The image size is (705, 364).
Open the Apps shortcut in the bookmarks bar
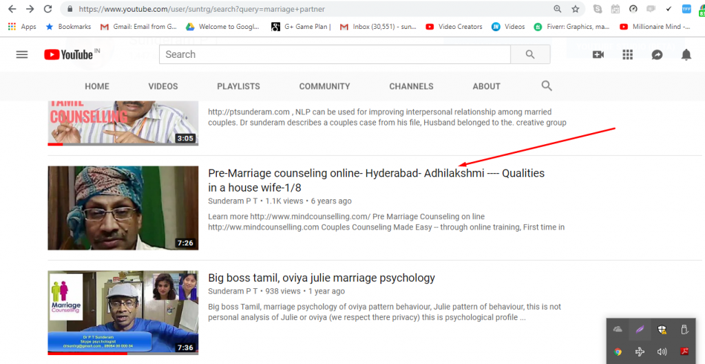click(22, 27)
